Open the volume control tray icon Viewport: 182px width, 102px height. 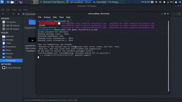[160, 2]
